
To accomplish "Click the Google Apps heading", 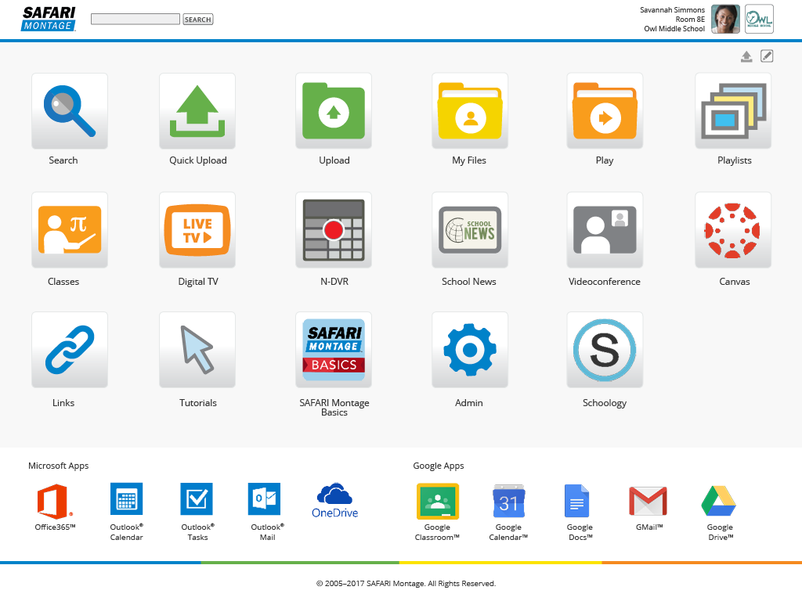I will (x=439, y=466).
